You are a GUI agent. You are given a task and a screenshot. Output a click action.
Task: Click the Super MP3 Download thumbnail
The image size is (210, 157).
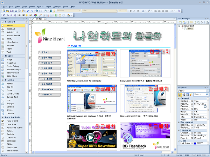92,136
